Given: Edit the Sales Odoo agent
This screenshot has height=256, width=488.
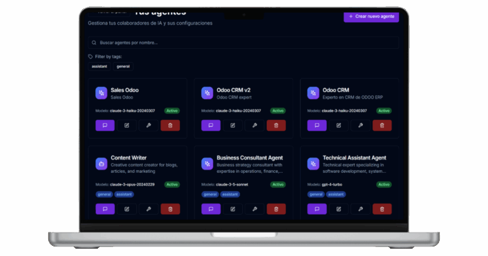Looking at the screenshot, I should pos(127,125).
